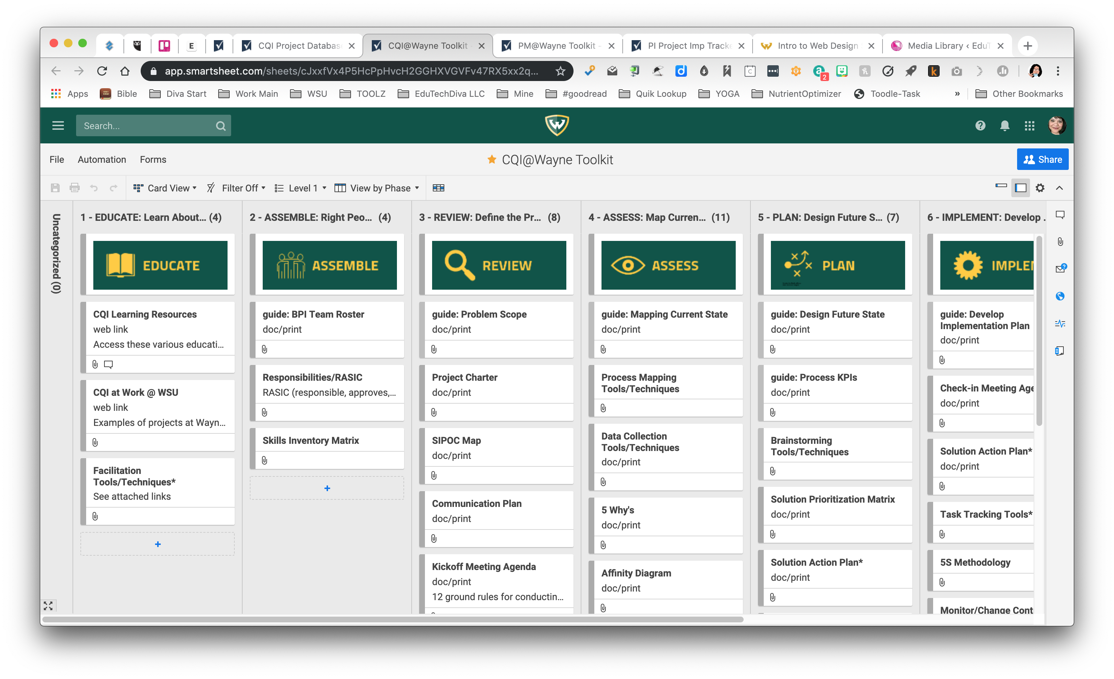
Task: Open Conversations panel in right sidebar
Action: pyautogui.click(x=1060, y=215)
